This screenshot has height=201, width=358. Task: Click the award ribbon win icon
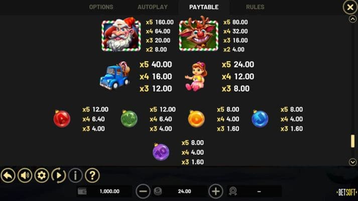coord(232,191)
